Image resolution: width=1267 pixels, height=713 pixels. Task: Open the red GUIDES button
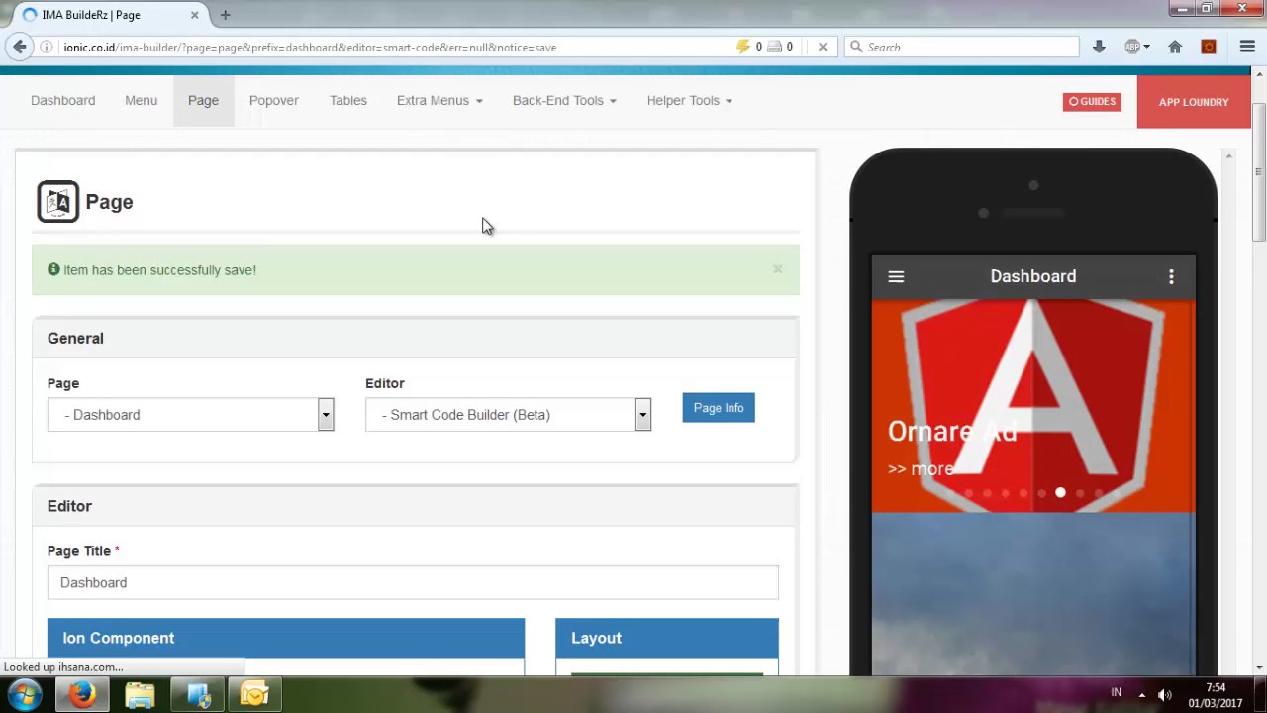coord(1092,101)
